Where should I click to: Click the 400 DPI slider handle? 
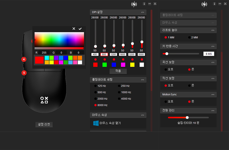(95, 46)
